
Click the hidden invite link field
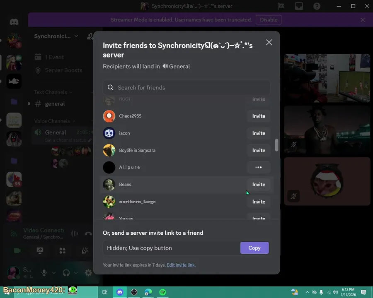171,248
